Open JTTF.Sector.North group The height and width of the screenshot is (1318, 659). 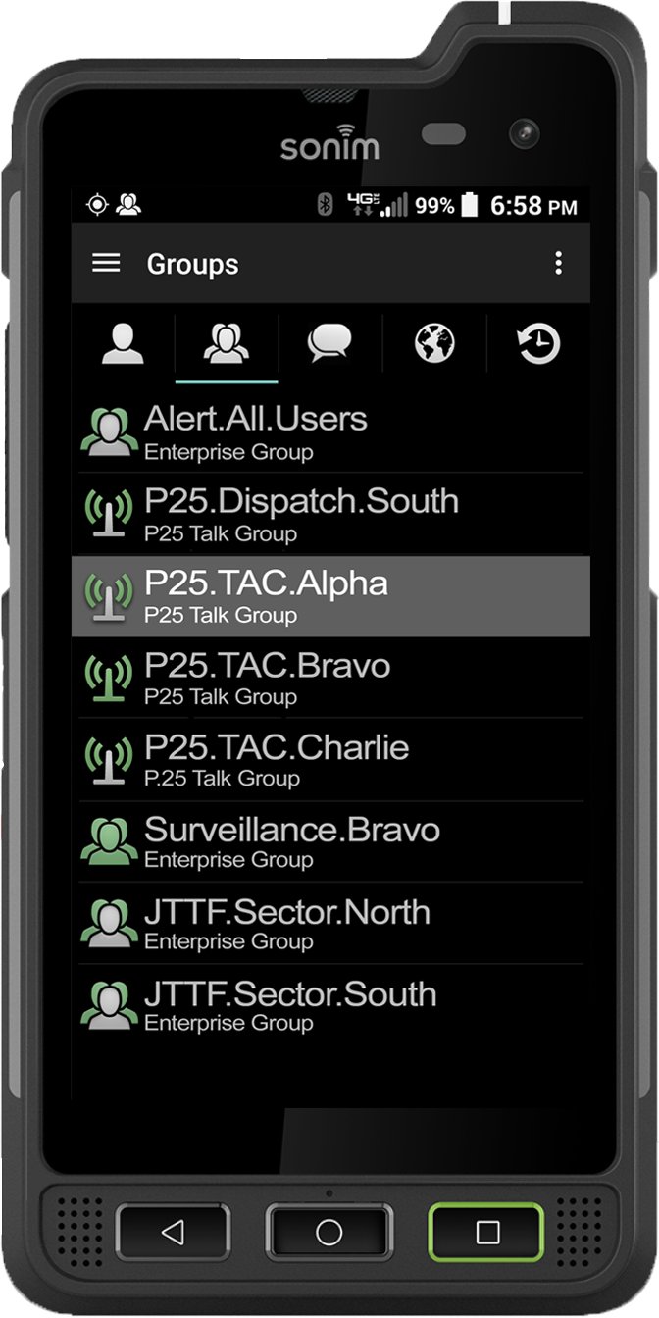330,924
